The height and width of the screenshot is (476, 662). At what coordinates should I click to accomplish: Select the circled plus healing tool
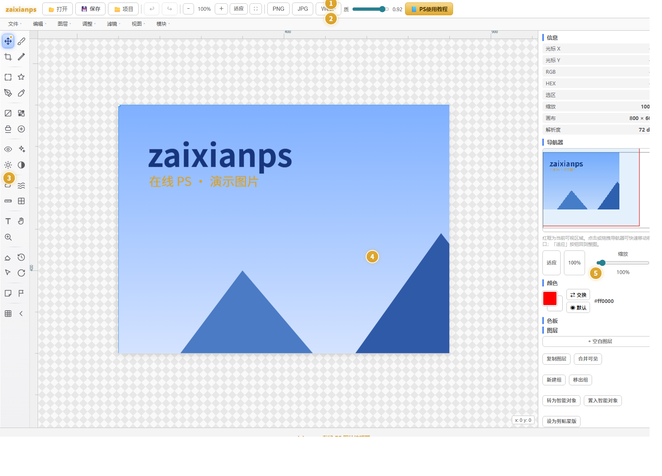coord(22,129)
